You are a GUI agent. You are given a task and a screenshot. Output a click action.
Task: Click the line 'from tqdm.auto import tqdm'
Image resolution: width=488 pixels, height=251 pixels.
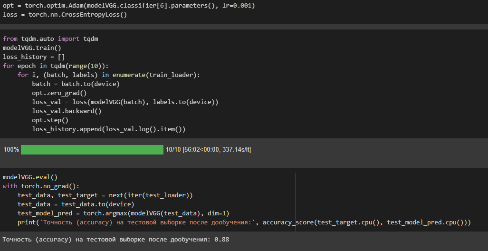(50, 39)
